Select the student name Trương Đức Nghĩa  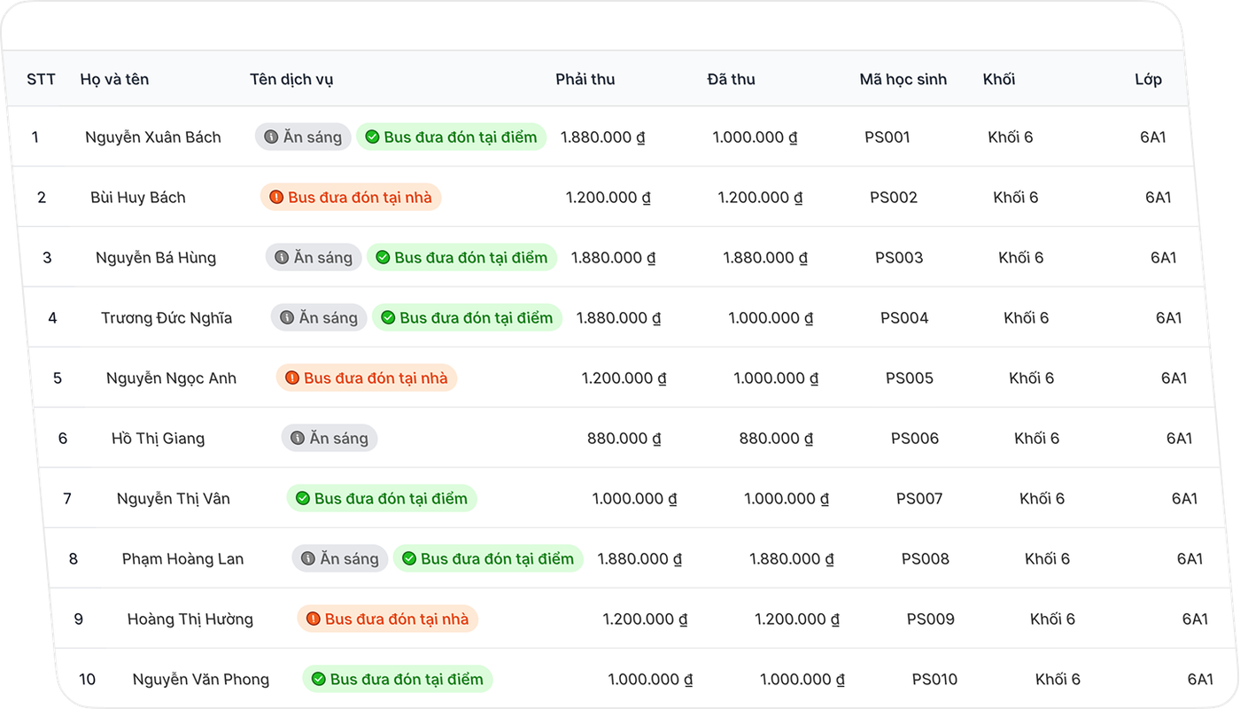(167, 318)
